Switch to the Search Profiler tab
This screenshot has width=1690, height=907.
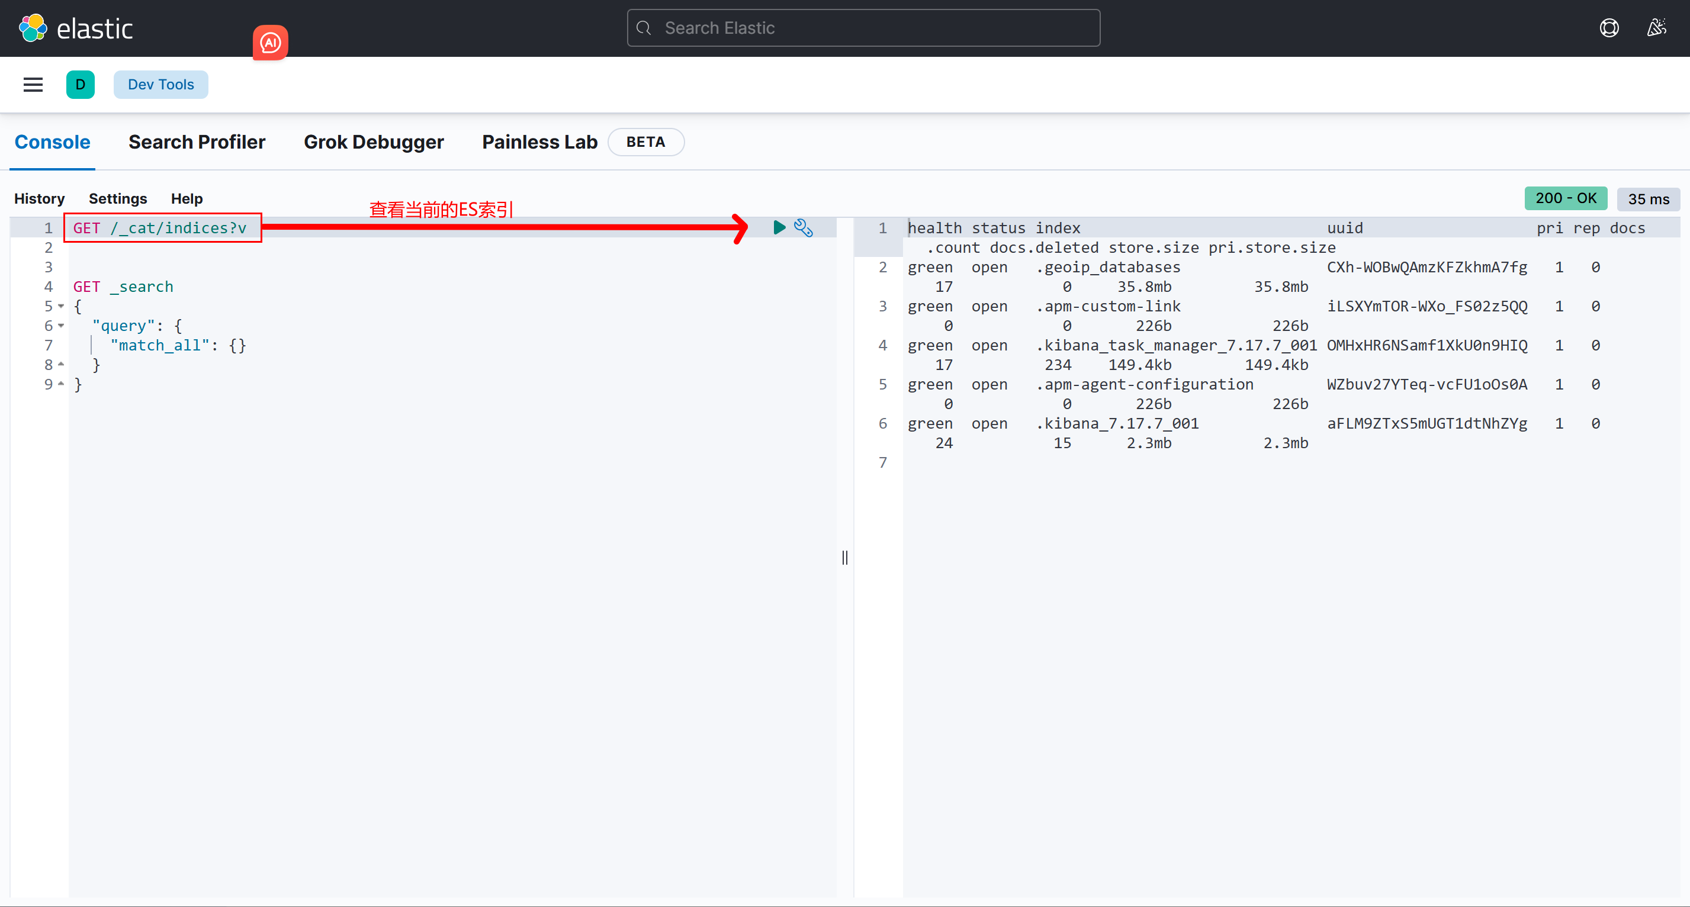tap(197, 142)
